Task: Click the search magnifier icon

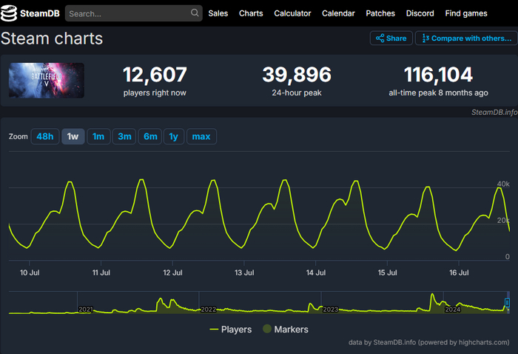Action: (195, 13)
